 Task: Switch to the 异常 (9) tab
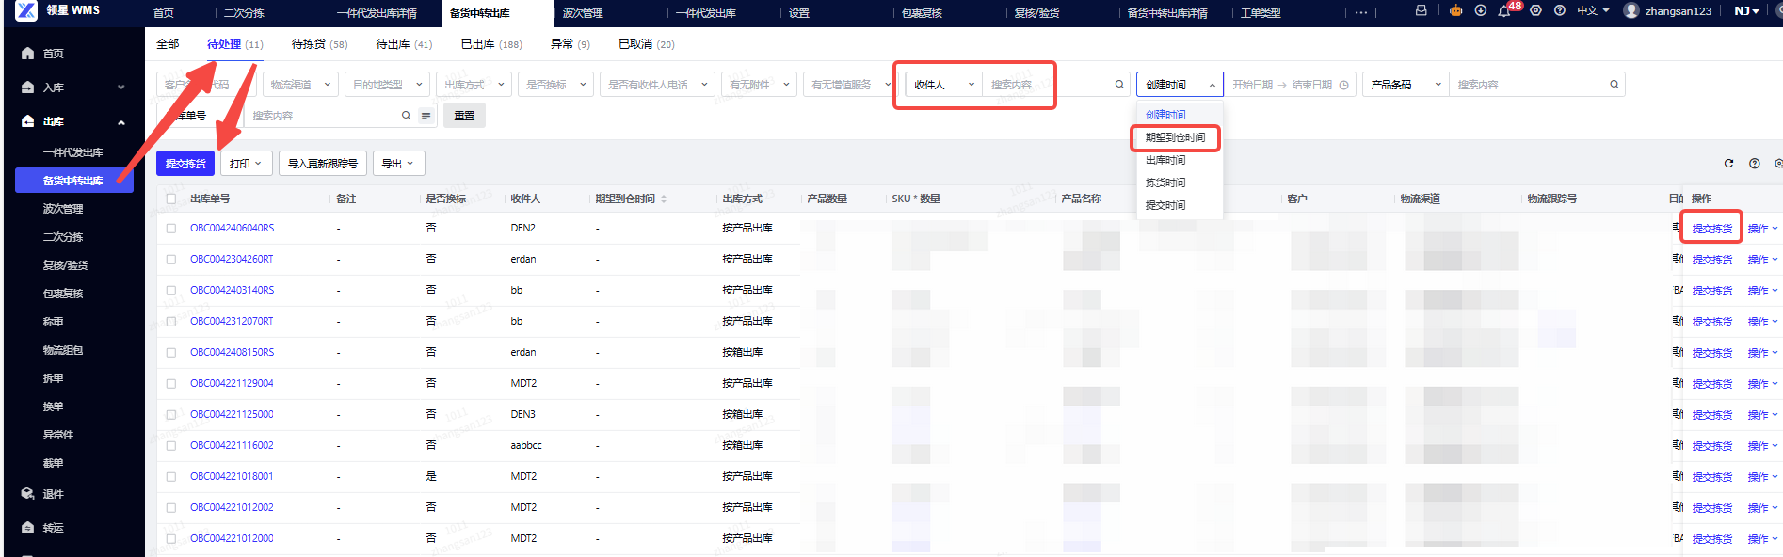click(x=570, y=44)
